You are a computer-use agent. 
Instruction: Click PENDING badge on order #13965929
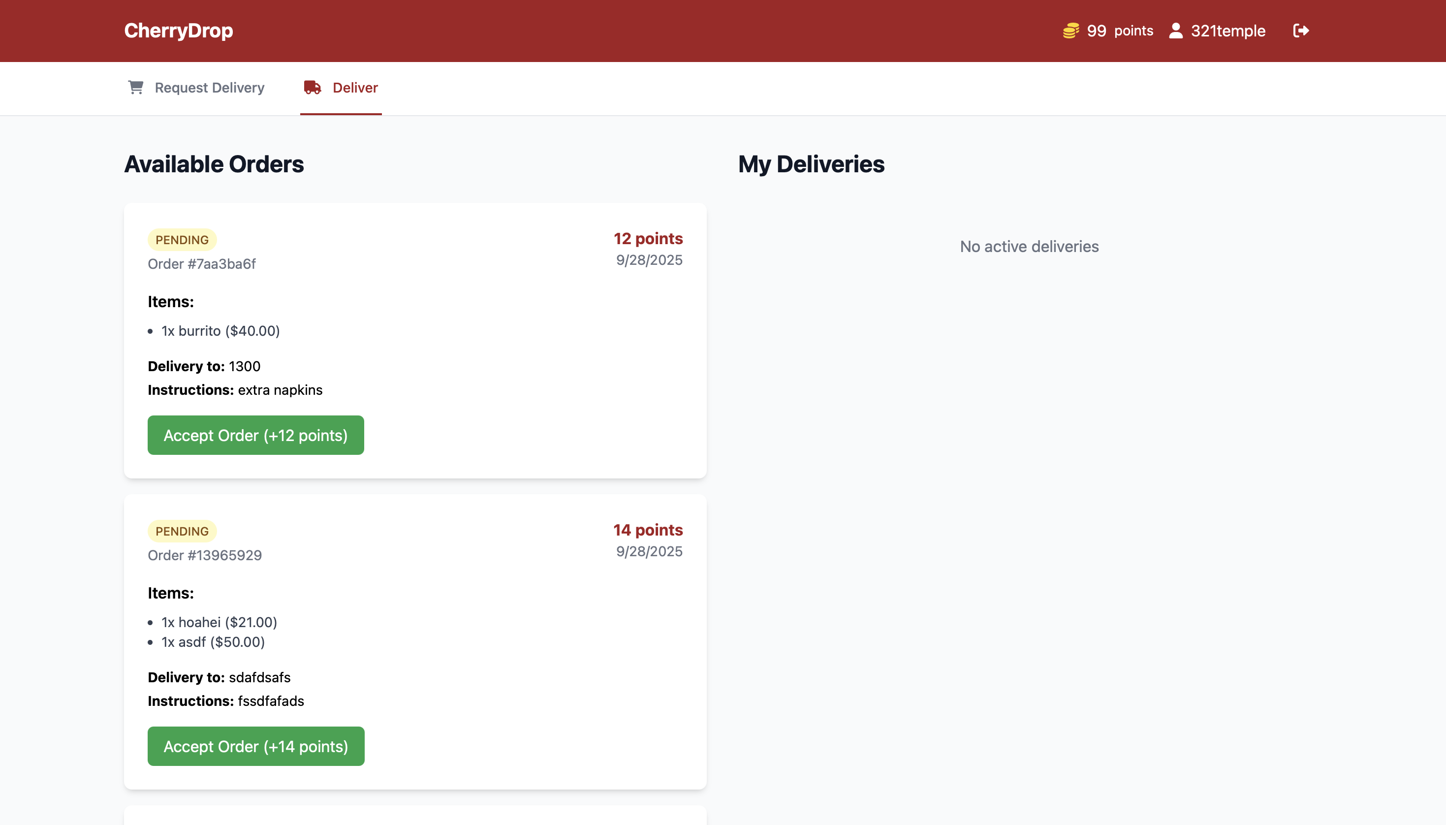pos(182,531)
